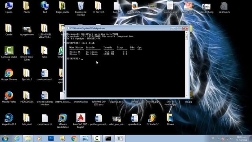This screenshot has height=142, width=252.
Task: Open Windows Explorer from taskbar
Action: tap(28, 138)
